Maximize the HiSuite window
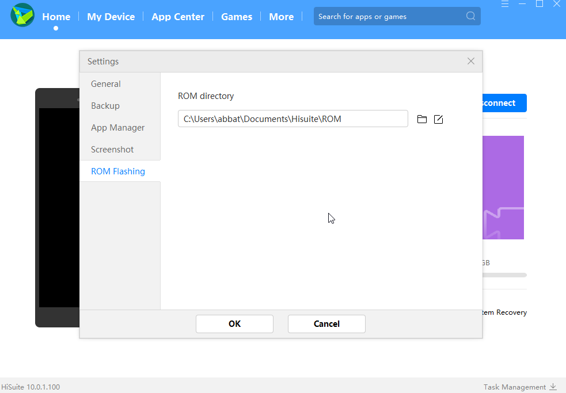Screen dimensions: 566x393 (540, 4)
